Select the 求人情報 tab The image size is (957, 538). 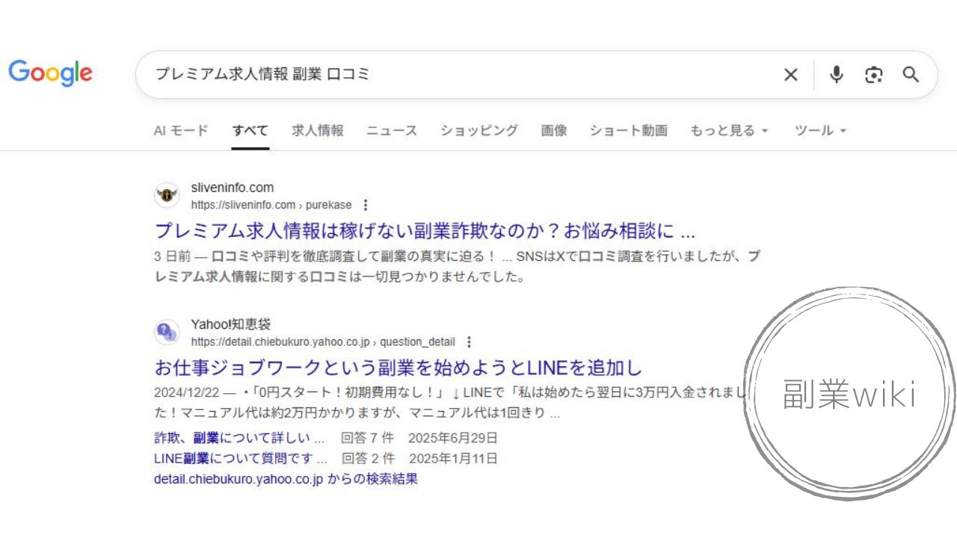coord(318,131)
